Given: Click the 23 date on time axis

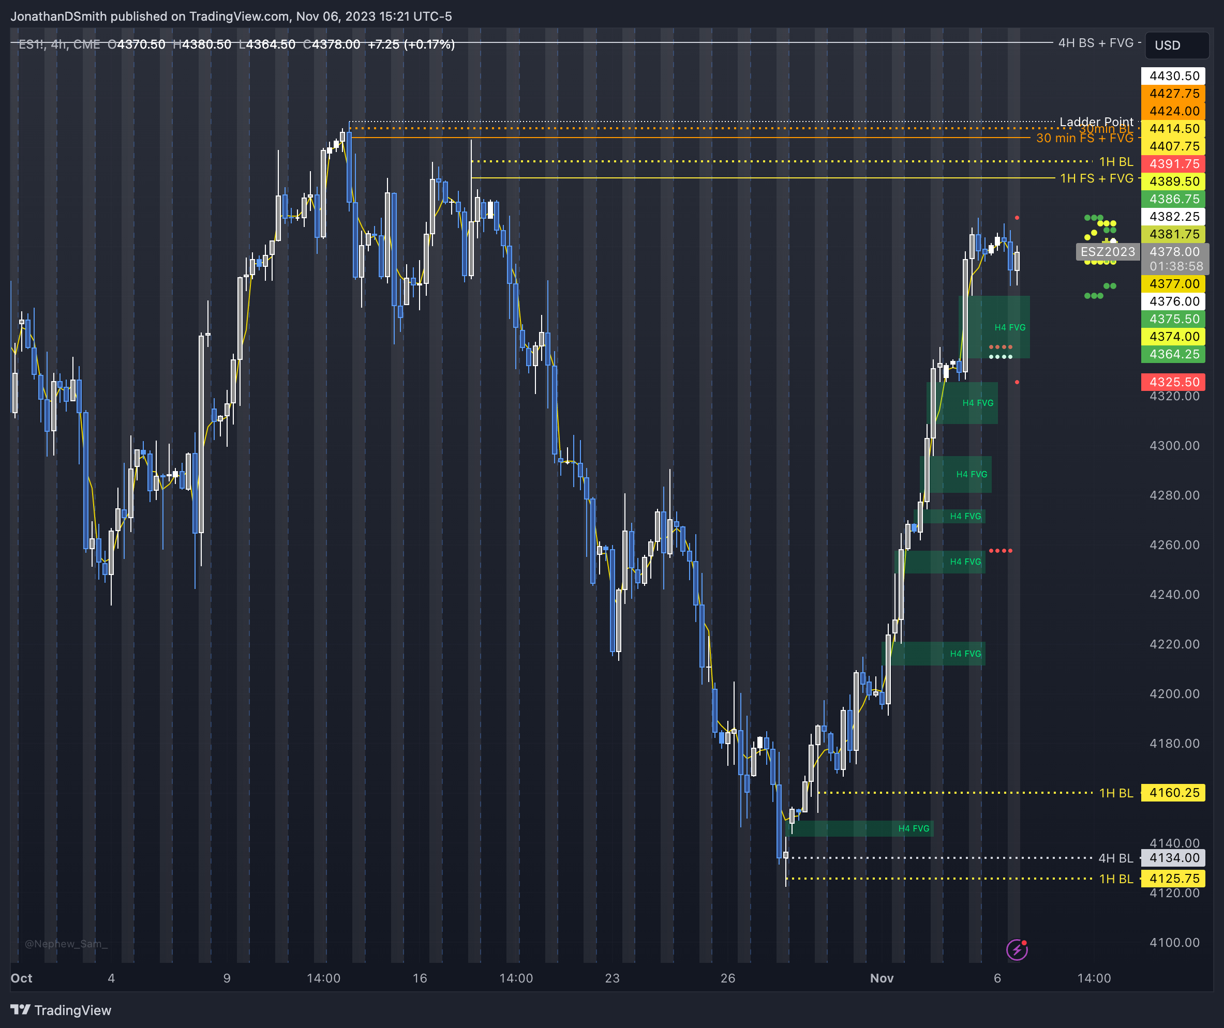Looking at the screenshot, I should click(x=612, y=978).
